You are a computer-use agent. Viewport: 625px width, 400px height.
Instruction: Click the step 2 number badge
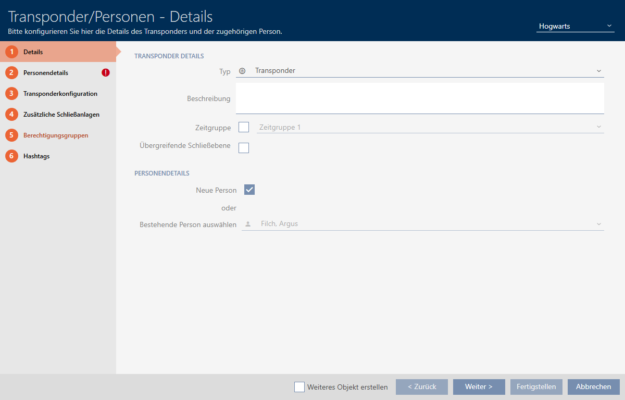coord(11,73)
